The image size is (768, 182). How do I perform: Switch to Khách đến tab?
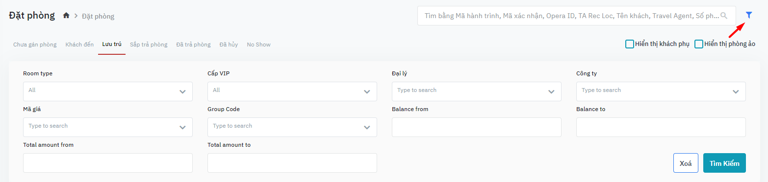(79, 45)
